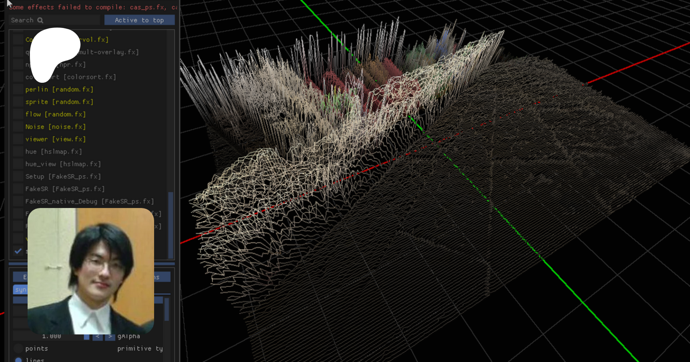Toggle Setup [FakeSR_ps.fx] checkbox
The width and height of the screenshot is (690, 362).
[x=18, y=177]
